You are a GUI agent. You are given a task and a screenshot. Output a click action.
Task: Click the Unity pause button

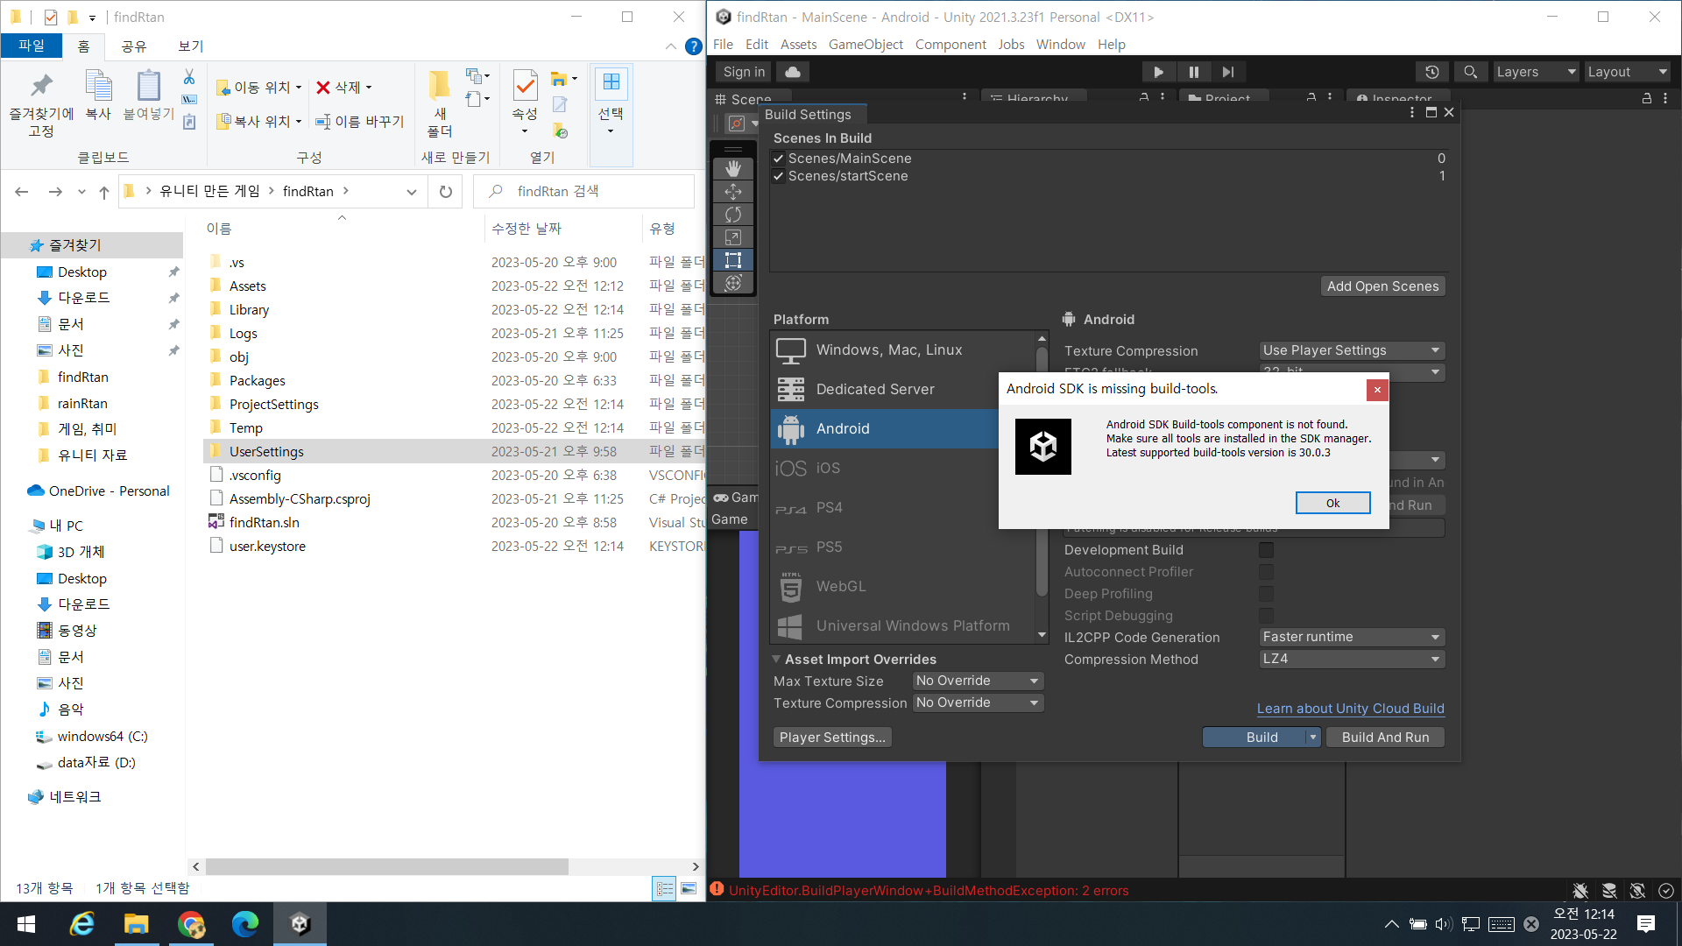click(1193, 72)
